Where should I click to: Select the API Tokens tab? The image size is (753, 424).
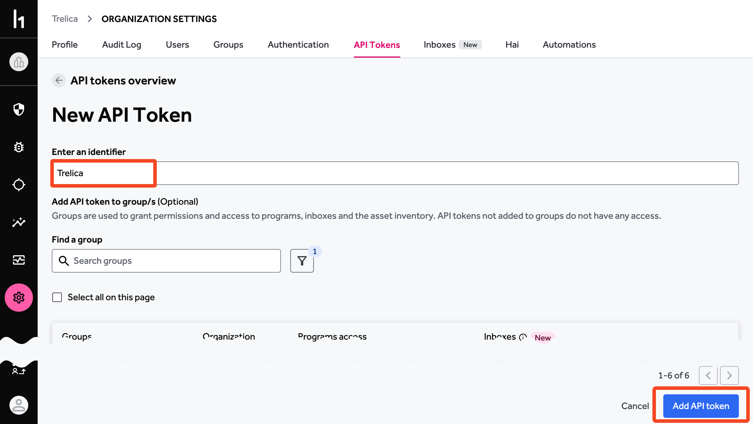[x=377, y=45]
